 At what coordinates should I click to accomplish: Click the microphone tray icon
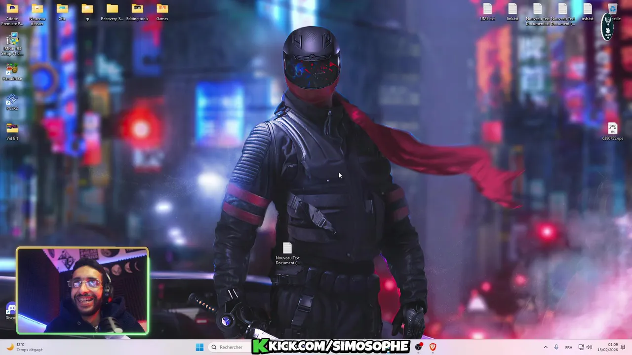click(x=556, y=347)
